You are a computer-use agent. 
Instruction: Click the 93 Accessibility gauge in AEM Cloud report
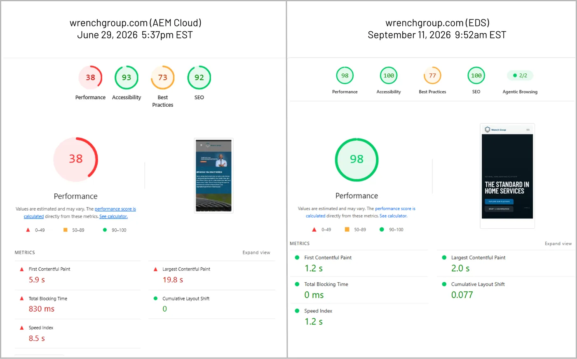(x=127, y=77)
